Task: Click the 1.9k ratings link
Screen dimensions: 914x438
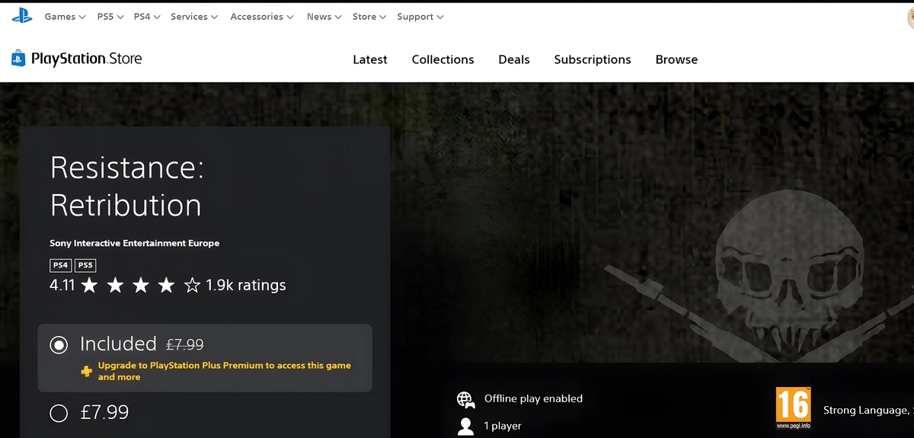Action: 246,286
